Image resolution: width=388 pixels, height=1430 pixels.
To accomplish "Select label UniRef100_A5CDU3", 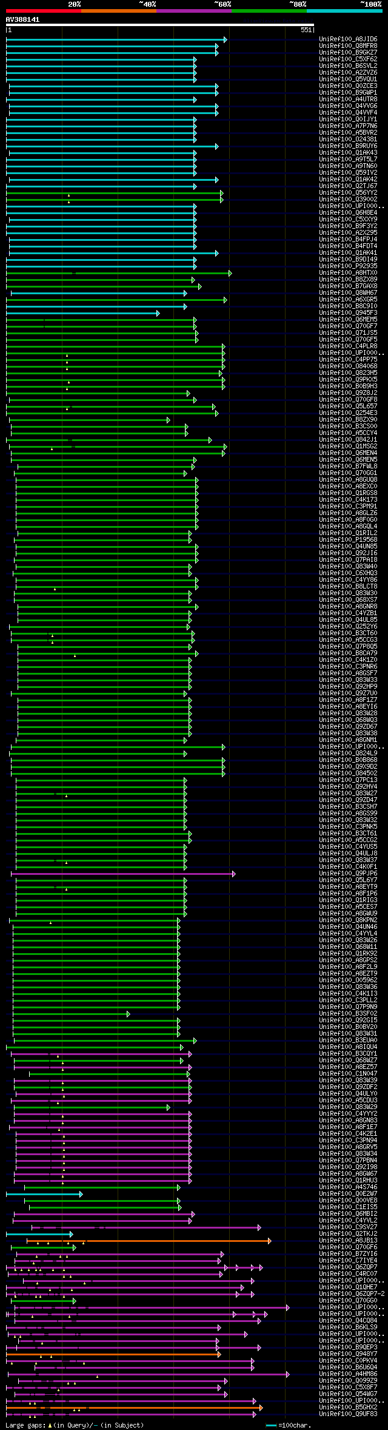I will point(348,1101).
